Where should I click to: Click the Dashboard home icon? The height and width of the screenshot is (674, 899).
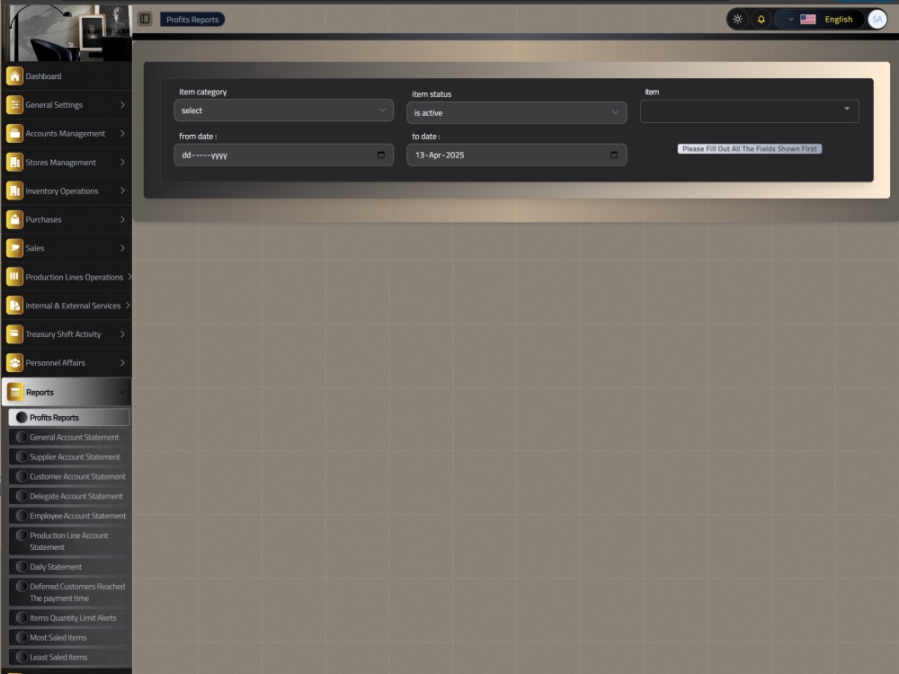click(x=14, y=75)
